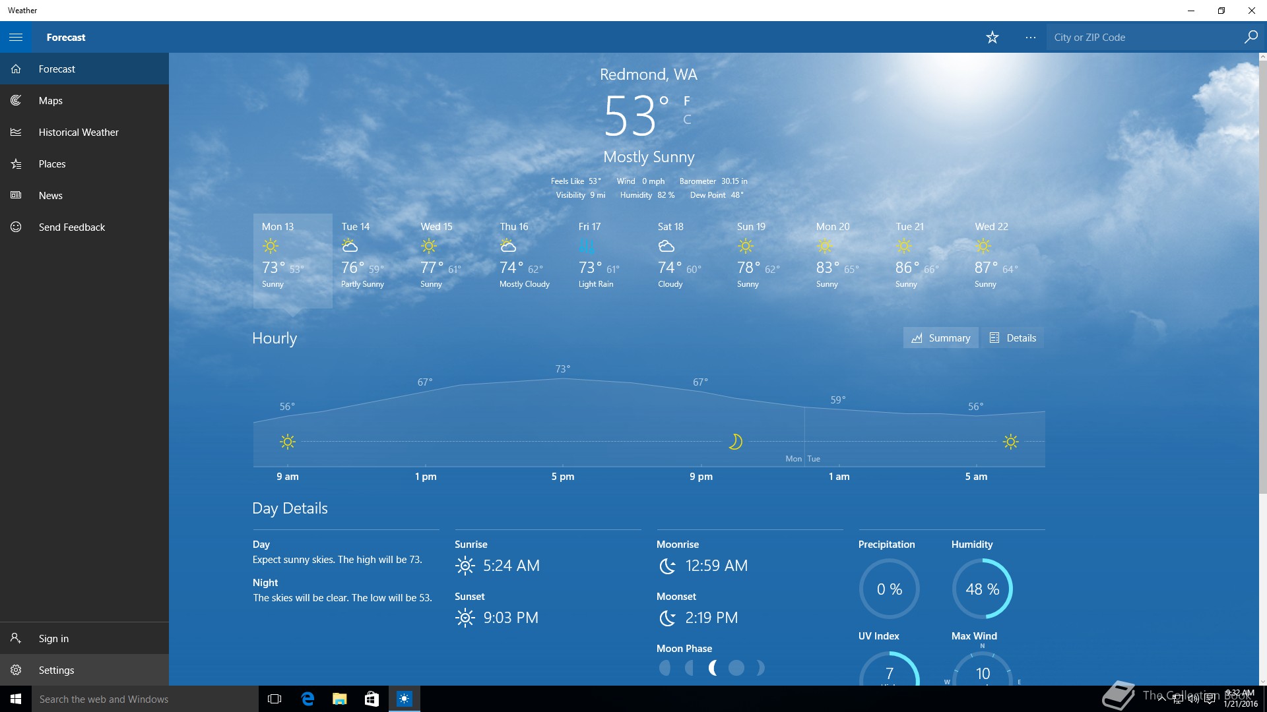Click the sun icon at 5 am

click(x=1010, y=442)
